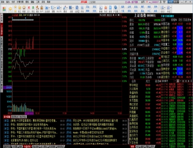This screenshot has height=148, width=193.
Task: Open the 系统 menu
Action: click(x=3, y=2)
